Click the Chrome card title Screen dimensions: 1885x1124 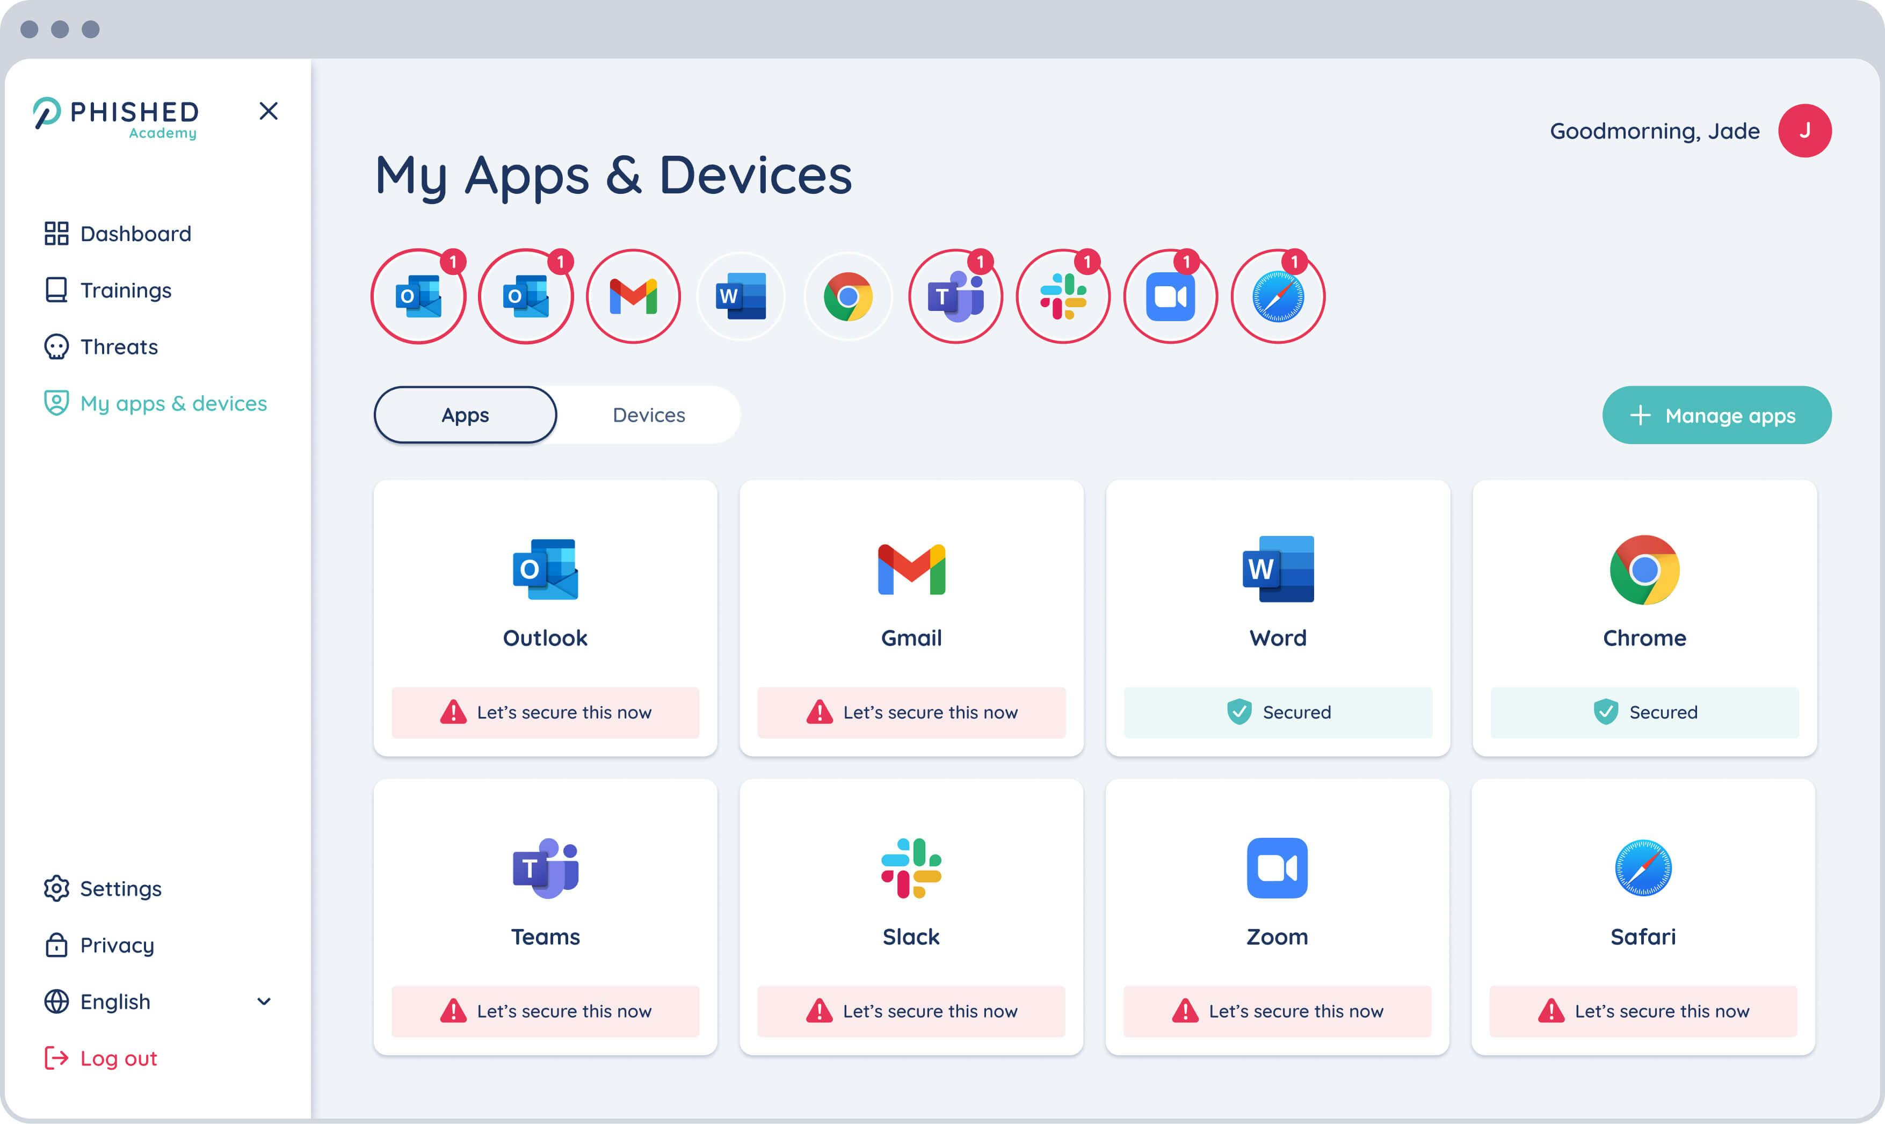(1644, 638)
